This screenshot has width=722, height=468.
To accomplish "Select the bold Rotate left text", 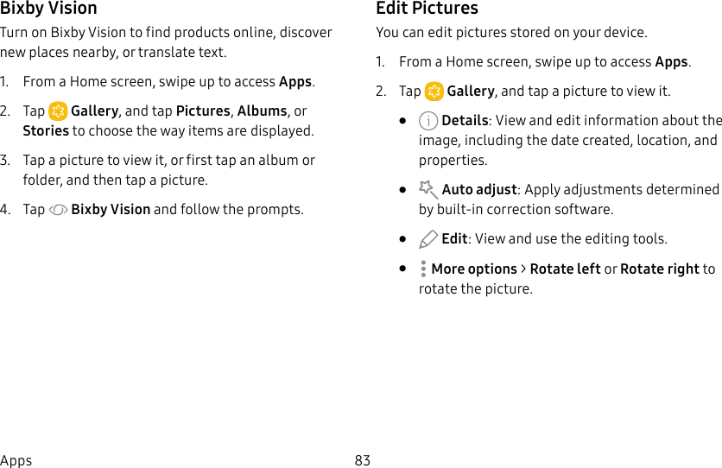I will coord(565,269).
